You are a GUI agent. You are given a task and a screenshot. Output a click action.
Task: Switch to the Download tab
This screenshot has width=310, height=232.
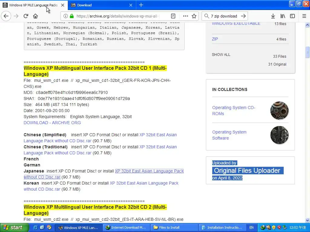102,5
